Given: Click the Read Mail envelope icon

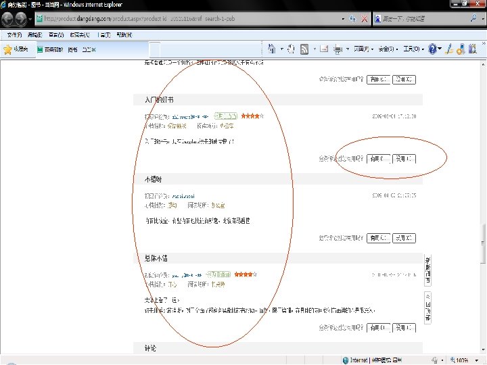Looking at the screenshot, I should pos(324,49).
